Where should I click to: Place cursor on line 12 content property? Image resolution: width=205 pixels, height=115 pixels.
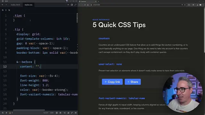pos(30,66)
